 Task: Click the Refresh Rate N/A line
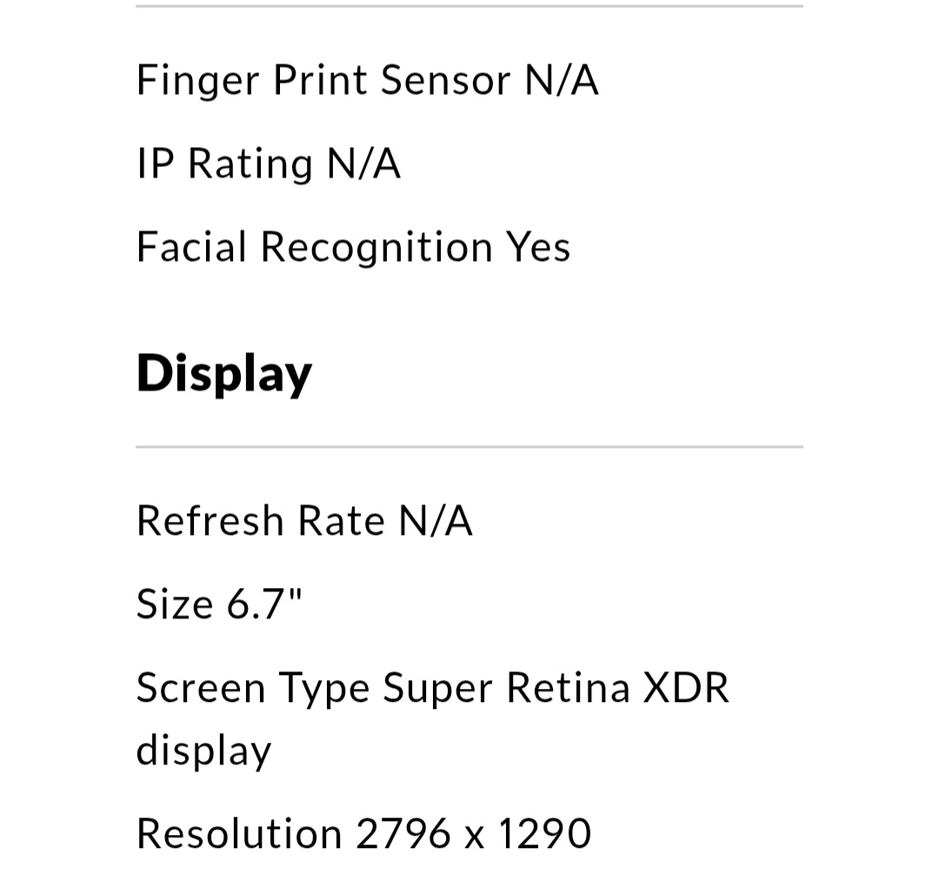(x=304, y=520)
